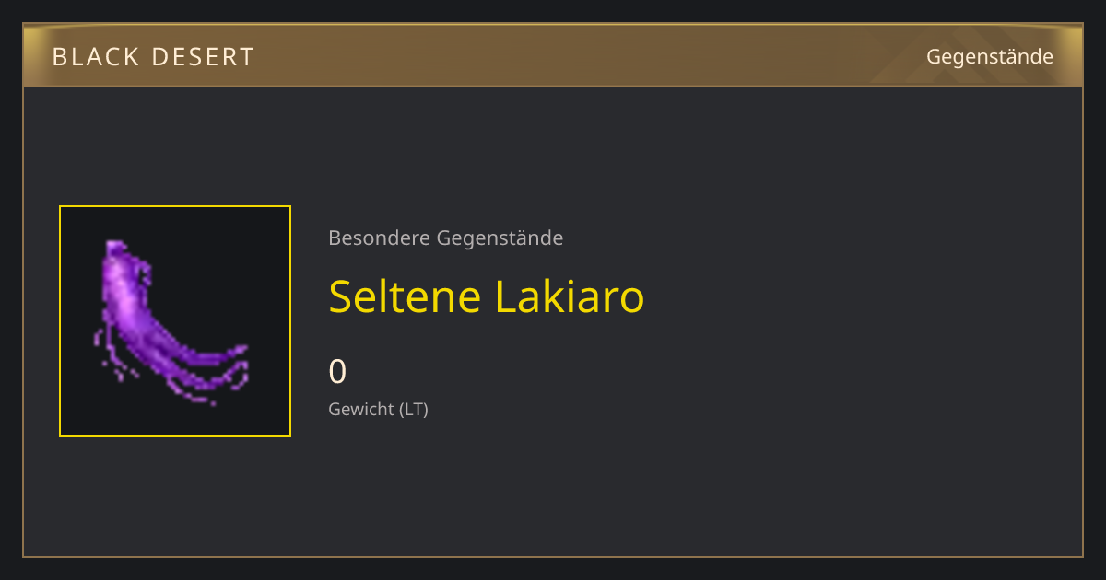Select the word Seltene in the title
The image size is (1106, 580).
pos(406,296)
